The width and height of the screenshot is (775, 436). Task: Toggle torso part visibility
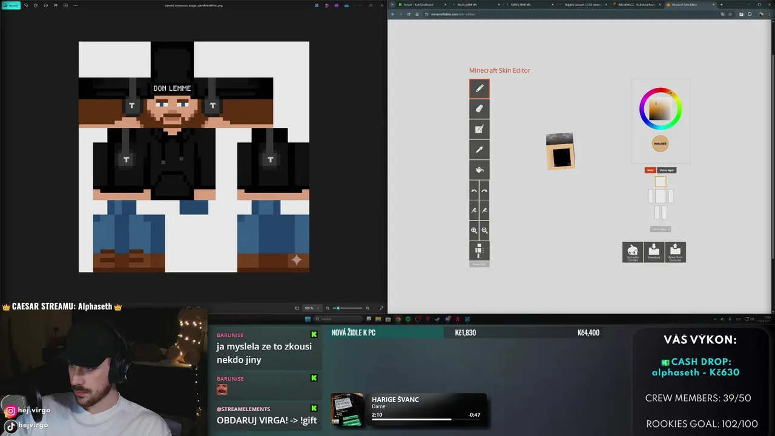pyautogui.click(x=661, y=196)
